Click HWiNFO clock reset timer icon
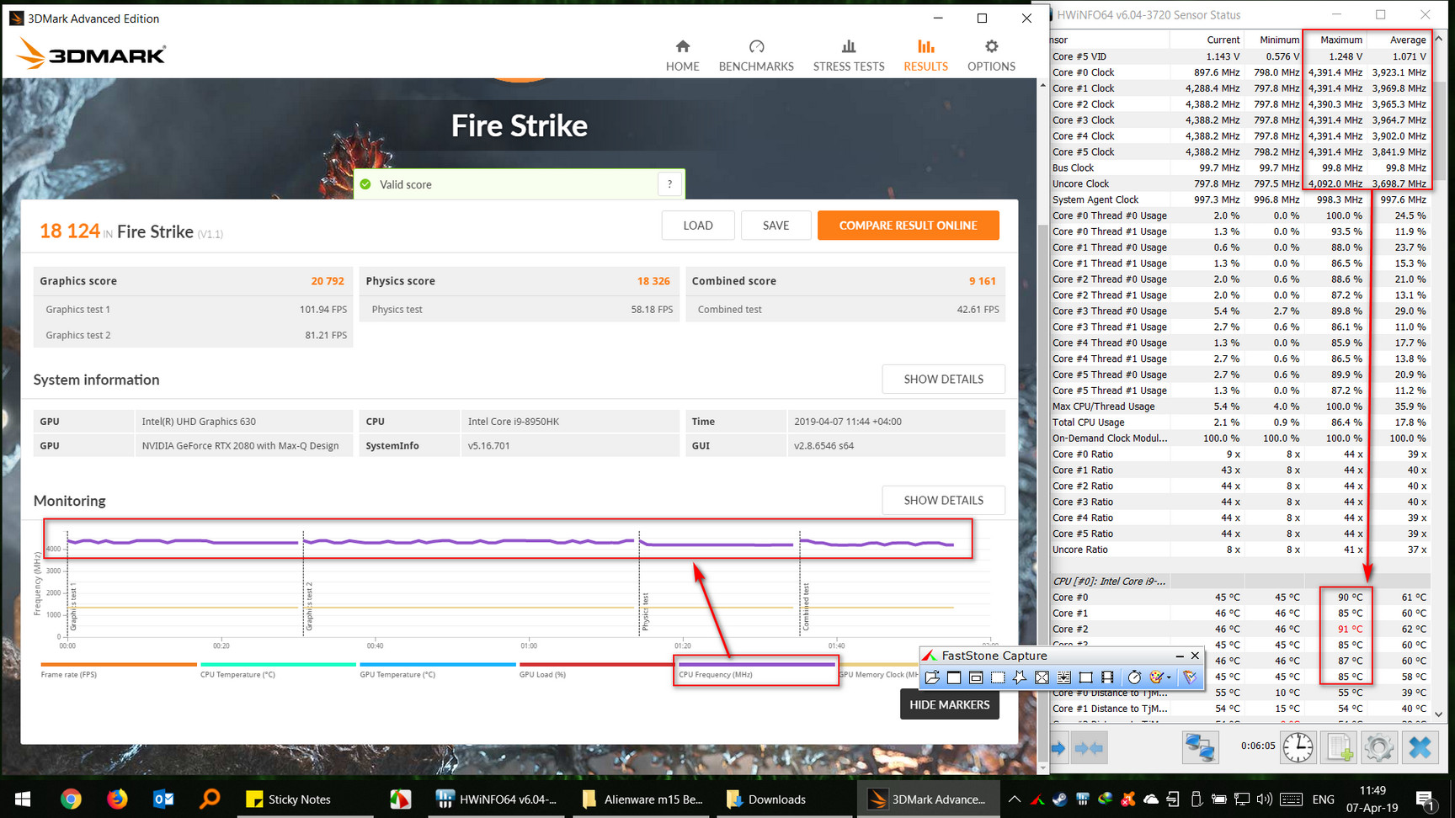 (x=1298, y=747)
